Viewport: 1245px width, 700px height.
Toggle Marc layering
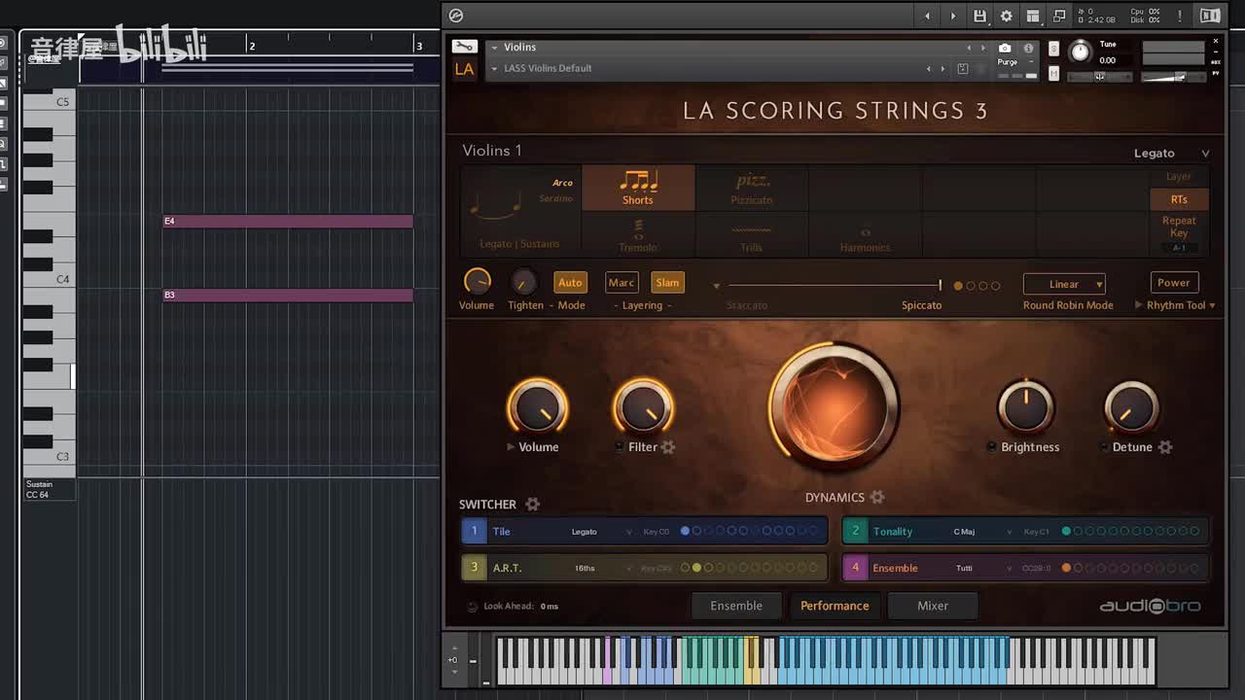pyautogui.click(x=621, y=283)
